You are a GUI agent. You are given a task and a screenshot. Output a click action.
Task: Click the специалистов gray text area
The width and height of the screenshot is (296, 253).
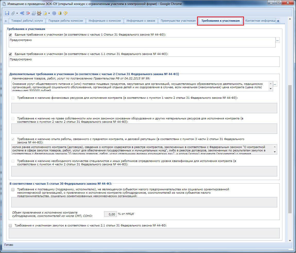click(144, 171)
